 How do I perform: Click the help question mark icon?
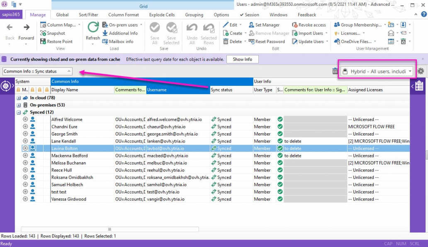pos(423,15)
